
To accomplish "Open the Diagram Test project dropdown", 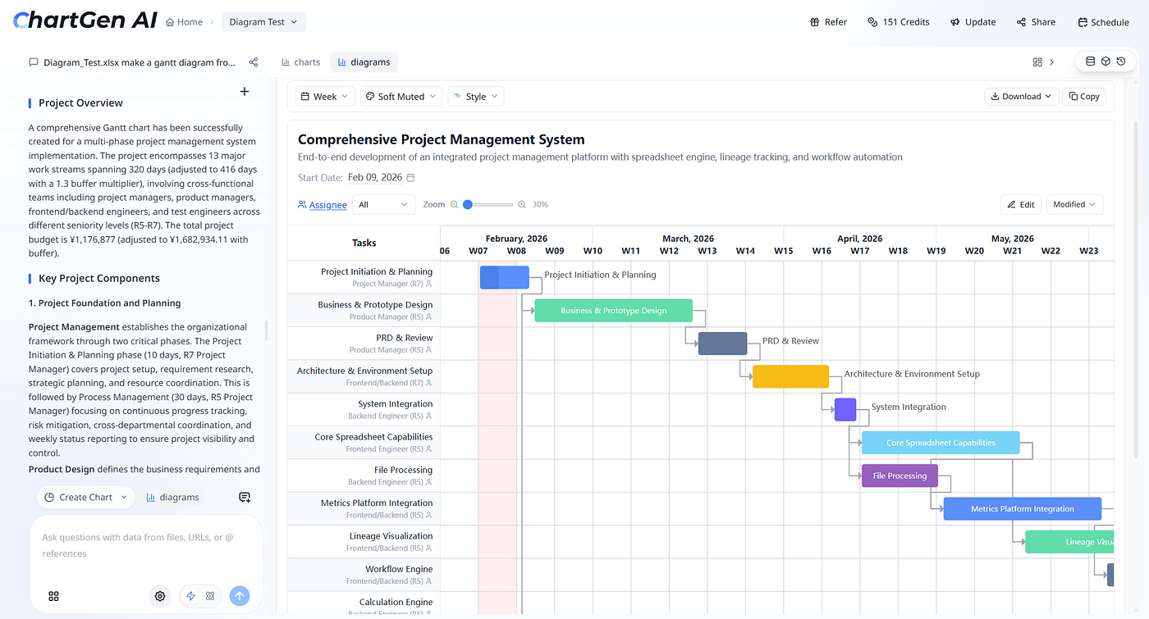I will [x=263, y=22].
